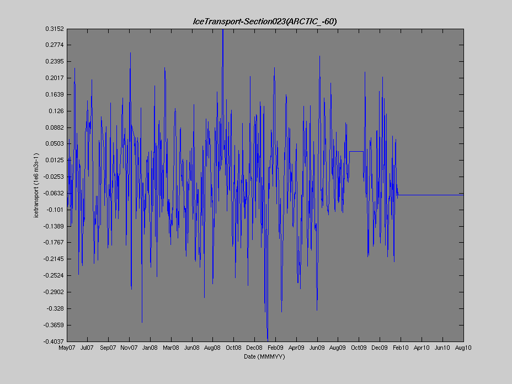
Task: Click x-axis date label Aug08
Action: (x=212, y=348)
